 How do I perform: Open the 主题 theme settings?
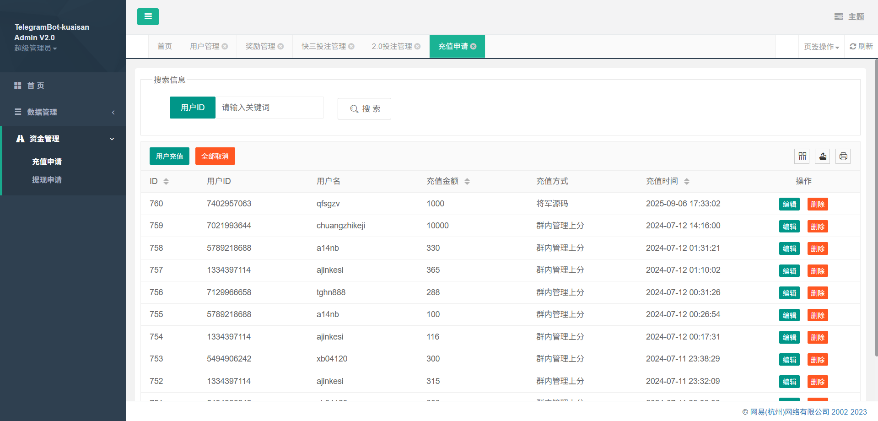(x=849, y=17)
